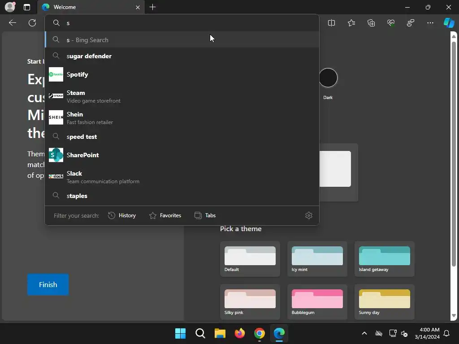459x344 pixels.
Task: Click the page vertical scrollbar
Action: (x=454, y=154)
